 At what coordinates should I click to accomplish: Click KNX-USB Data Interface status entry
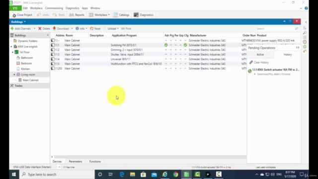tap(32, 167)
